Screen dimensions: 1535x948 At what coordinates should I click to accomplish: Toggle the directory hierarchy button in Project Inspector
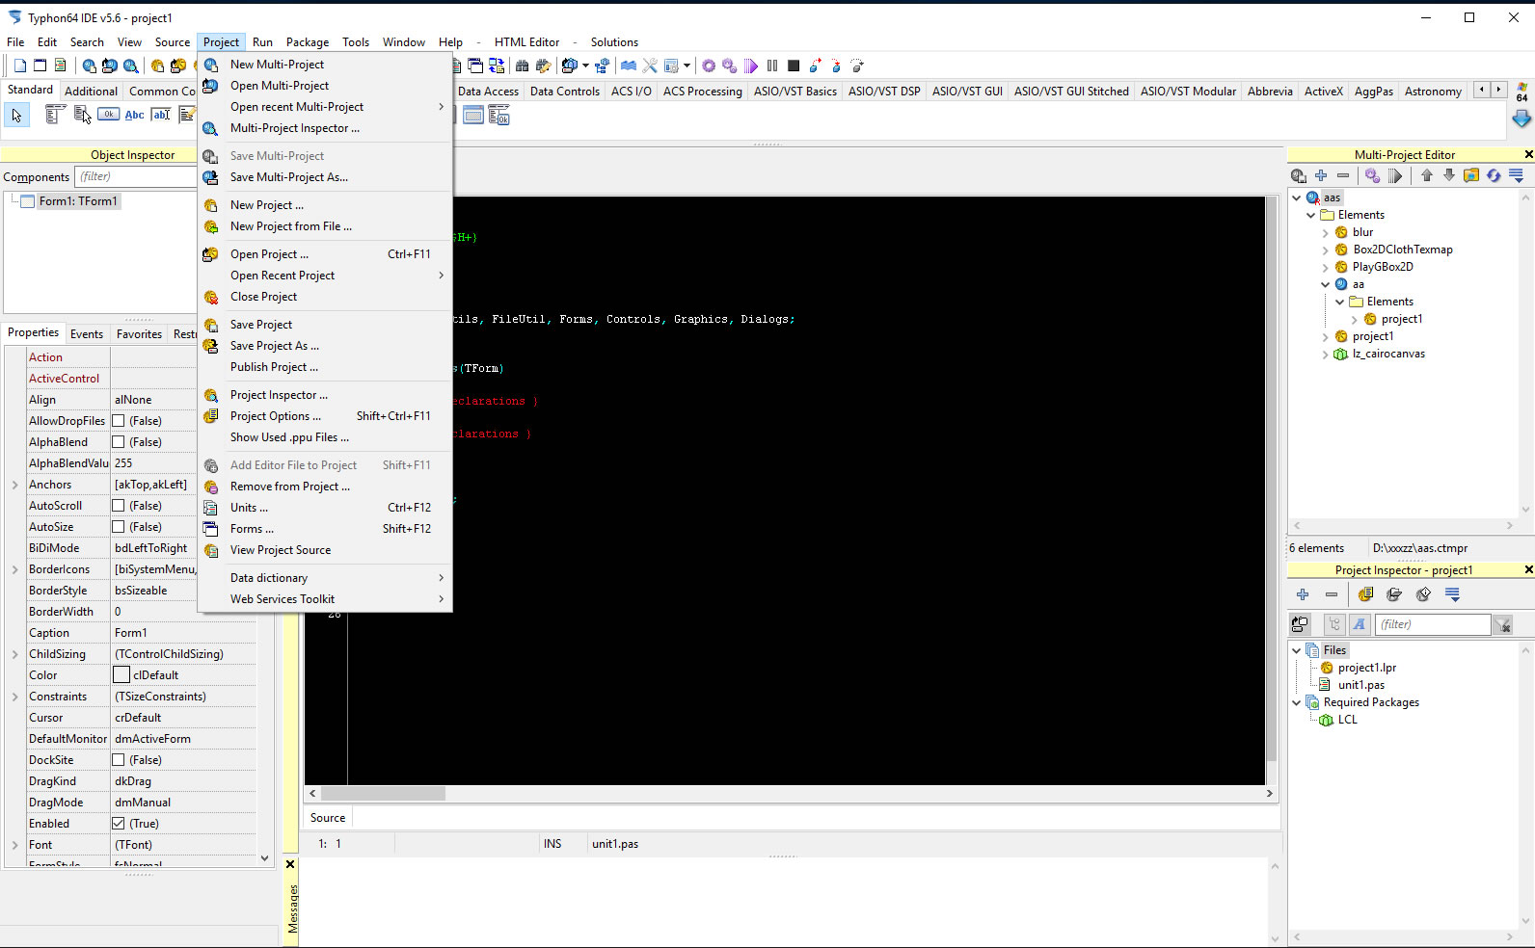pyautogui.click(x=1334, y=624)
